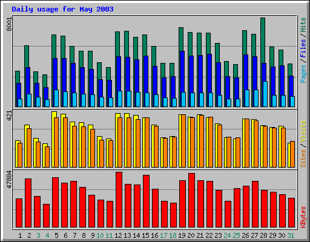Select green weekend day 24 label

point(227,235)
